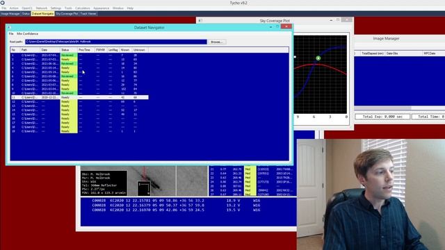Select dataset row 1 with Reviewed status
The height and width of the screenshot is (250, 445).
coord(79,55)
